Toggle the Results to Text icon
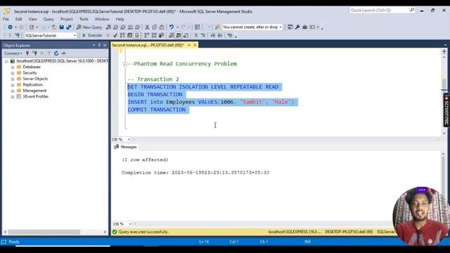Image resolution: width=450 pixels, height=253 pixels. pos(172,35)
